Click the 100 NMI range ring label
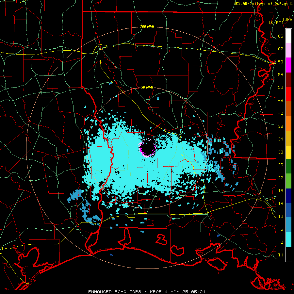The height and width of the screenshot is (294, 294). (147, 27)
